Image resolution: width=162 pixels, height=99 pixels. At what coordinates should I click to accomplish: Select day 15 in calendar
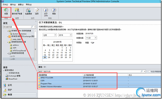(x=62, y=53)
